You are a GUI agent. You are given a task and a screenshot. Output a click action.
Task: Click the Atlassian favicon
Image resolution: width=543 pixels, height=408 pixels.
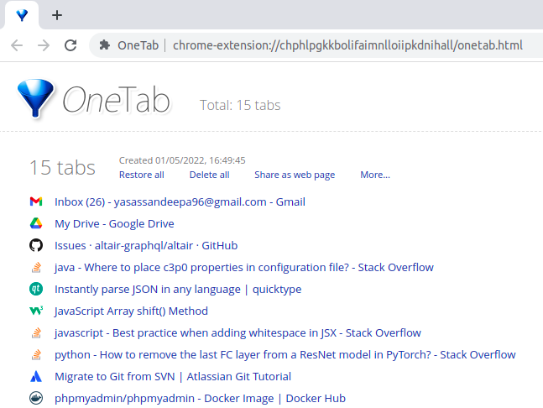coord(36,376)
